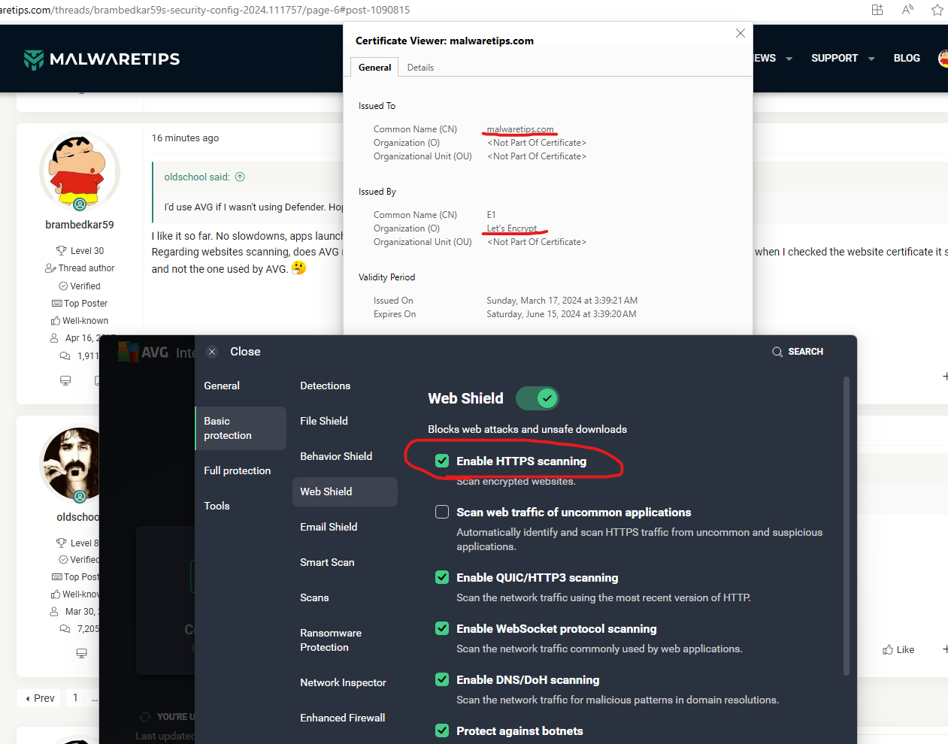Close the Certificate Viewer dialog
The height and width of the screenshot is (744, 948).
coord(741,33)
